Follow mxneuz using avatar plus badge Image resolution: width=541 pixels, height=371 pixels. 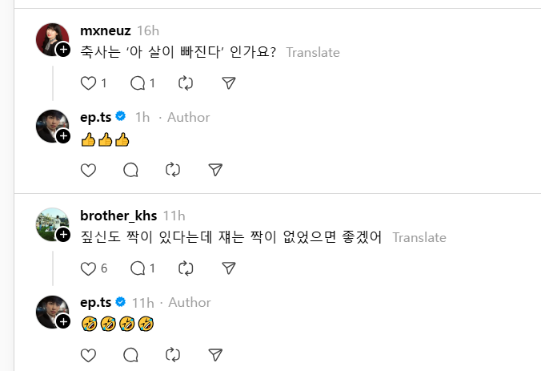(63, 49)
